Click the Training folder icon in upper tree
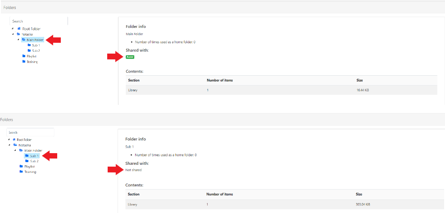The height and width of the screenshot is (213, 445). 24,61
